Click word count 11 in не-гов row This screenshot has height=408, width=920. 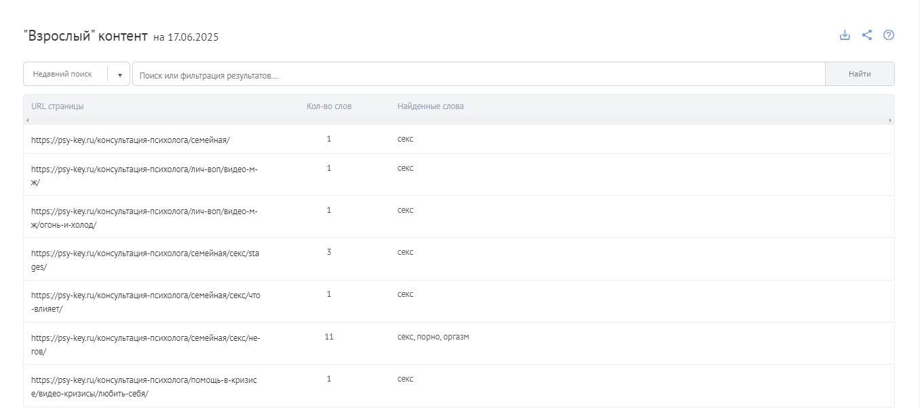coord(329,336)
